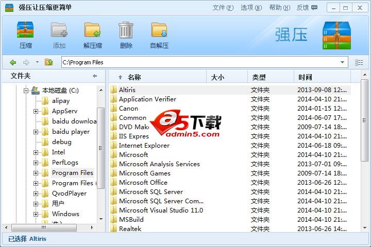Collapse the 文件夹 panel arrow
This screenshot has width=371, height=247.
point(95,76)
